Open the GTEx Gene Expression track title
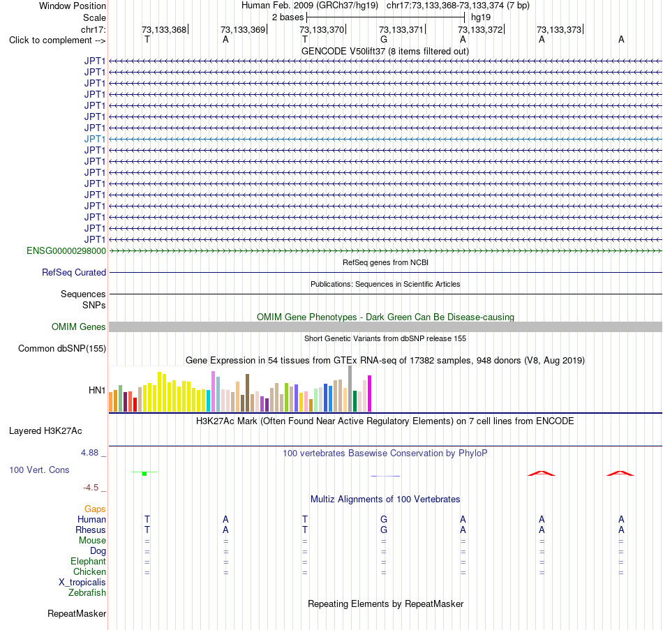663x630 pixels. point(385,360)
